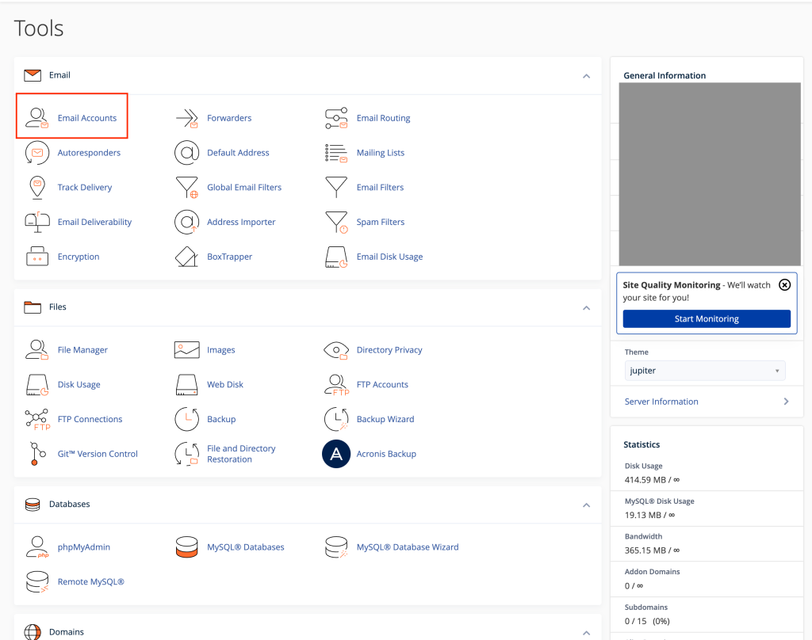Collapse the Databases section chevron
The height and width of the screenshot is (640, 812).
[x=586, y=505]
